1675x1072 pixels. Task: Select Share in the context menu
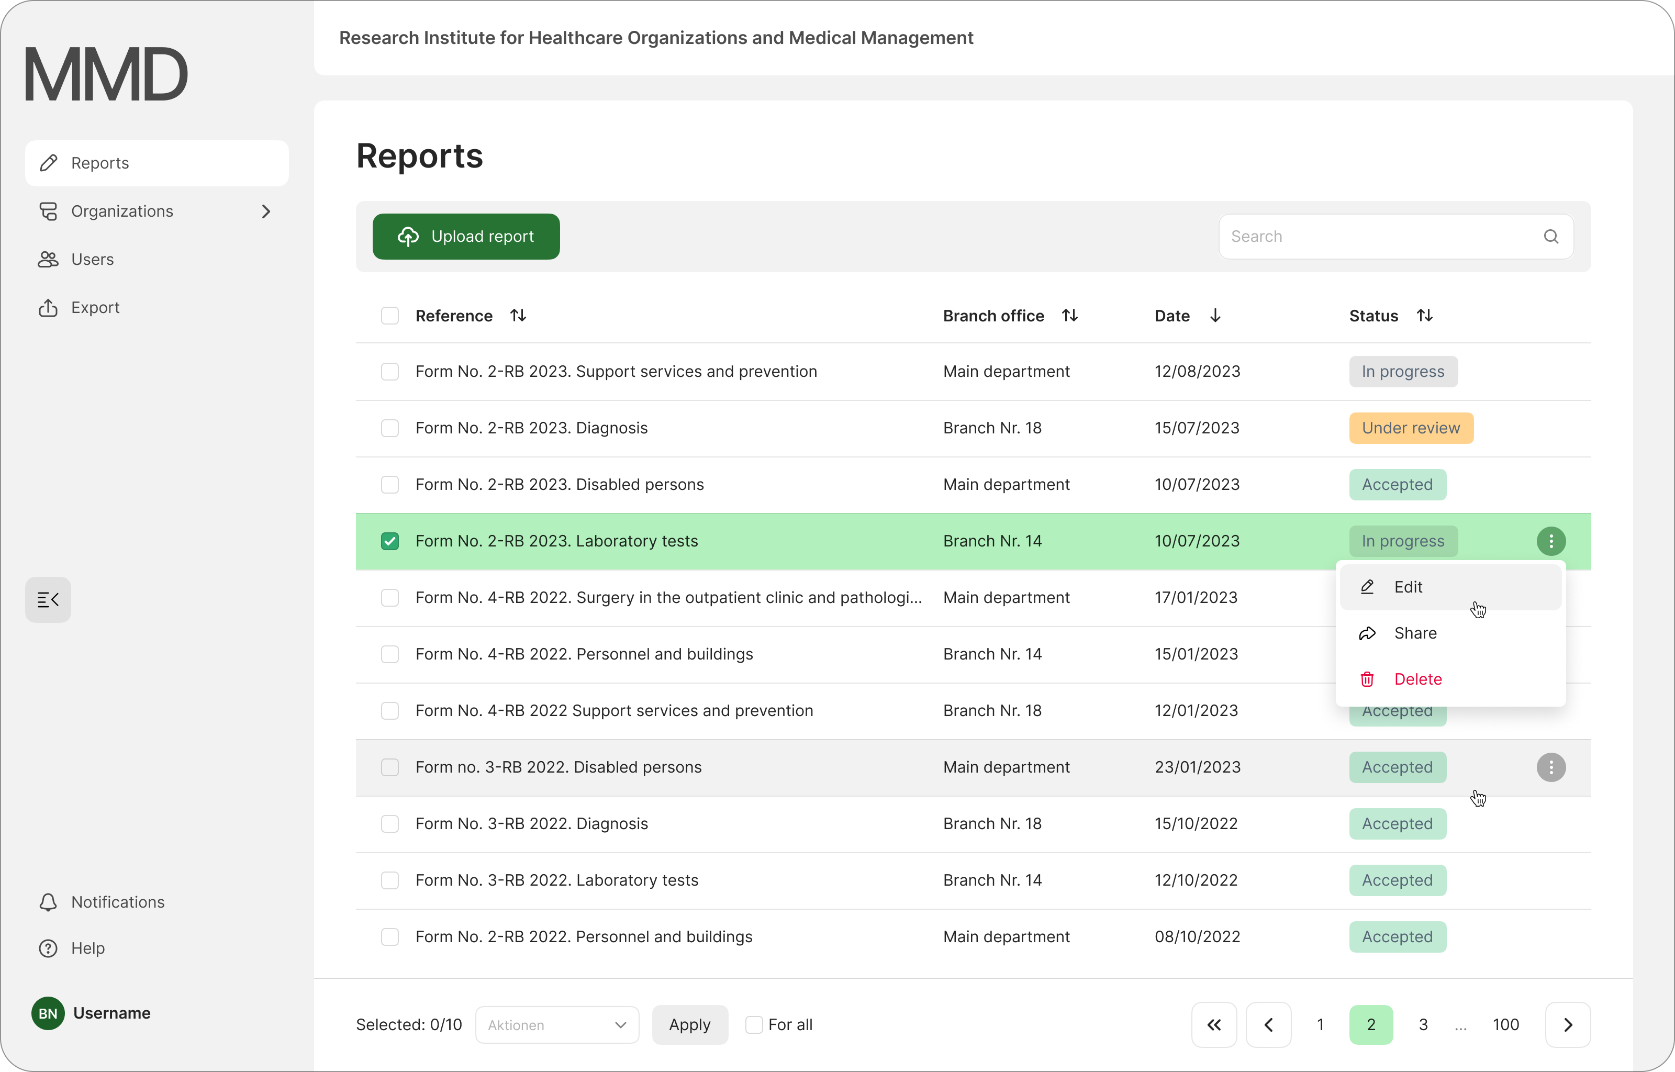click(x=1415, y=633)
